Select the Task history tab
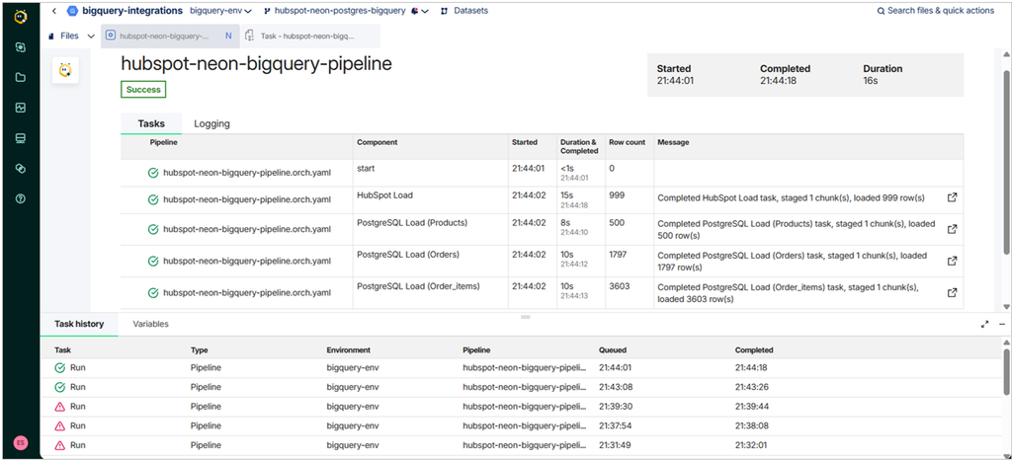Screen dimensions: 1012x461 click(x=79, y=324)
